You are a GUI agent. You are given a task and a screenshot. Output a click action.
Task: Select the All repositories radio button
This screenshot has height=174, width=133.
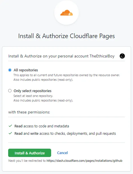[x=10, y=70]
